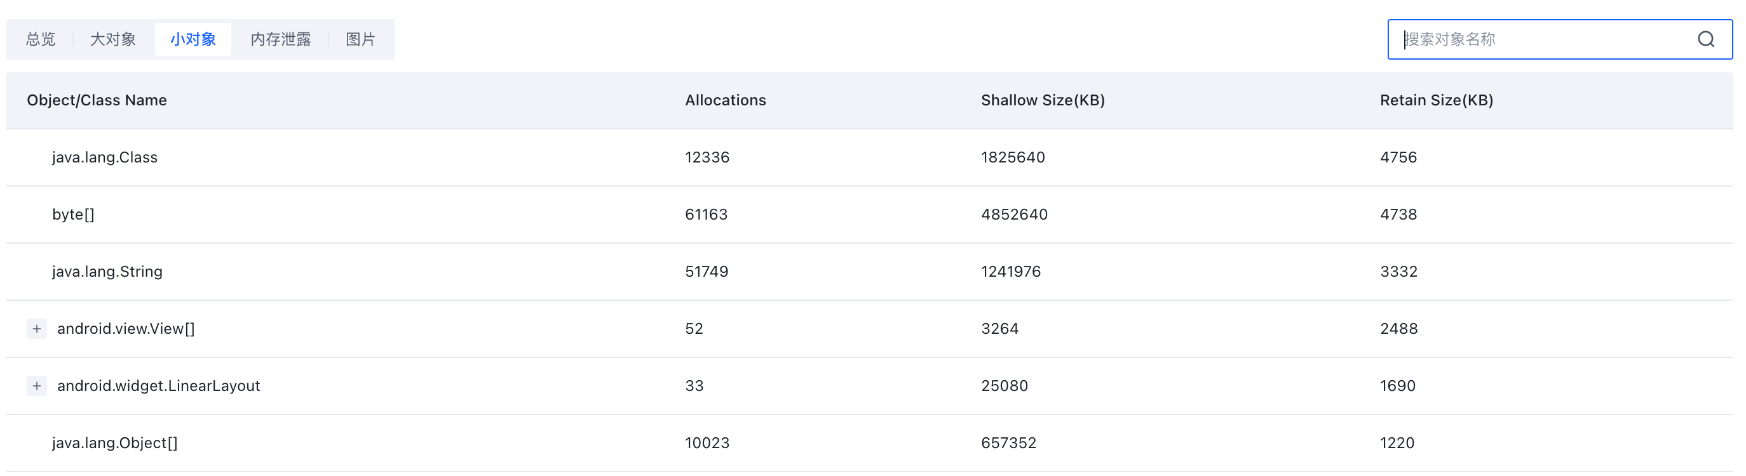
Task: Sort by Allocations column header
Action: coord(725,100)
